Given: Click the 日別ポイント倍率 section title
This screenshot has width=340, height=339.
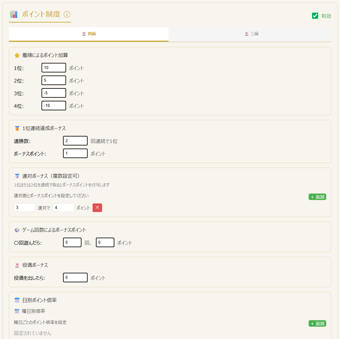Looking at the screenshot, I should [39, 300].
